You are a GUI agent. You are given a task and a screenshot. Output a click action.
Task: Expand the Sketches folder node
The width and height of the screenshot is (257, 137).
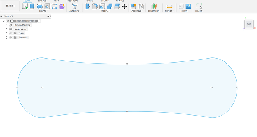pyautogui.click(x=7, y=37)
